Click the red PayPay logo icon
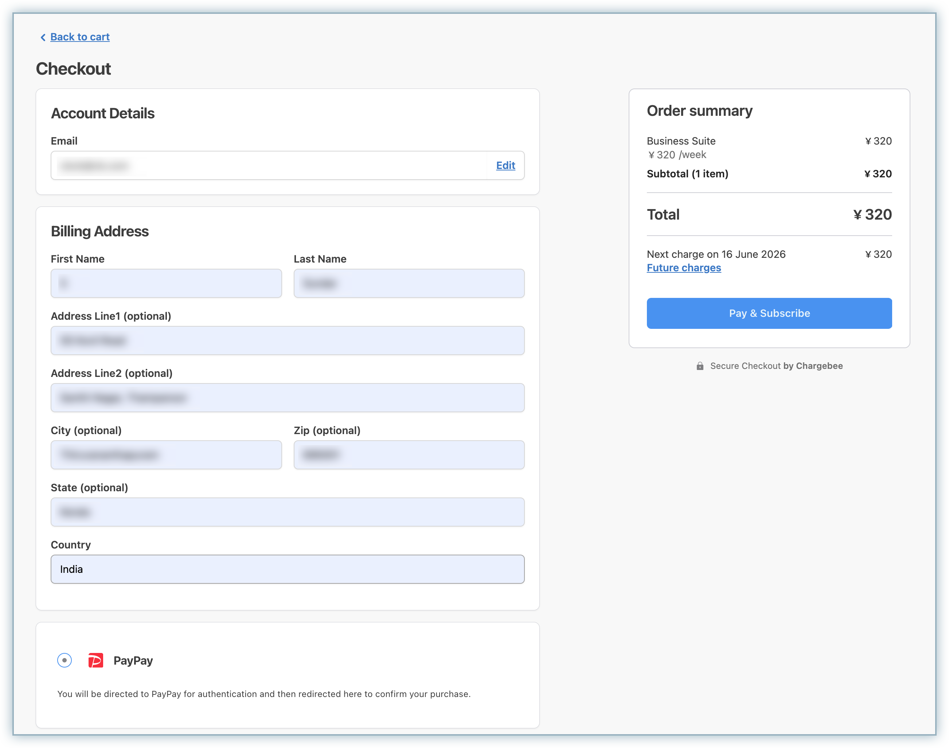This screenshot has height=748, width=949. [x=95, y=660]
